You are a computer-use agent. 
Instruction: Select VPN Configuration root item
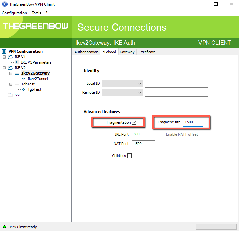click(x=26, y=51)
